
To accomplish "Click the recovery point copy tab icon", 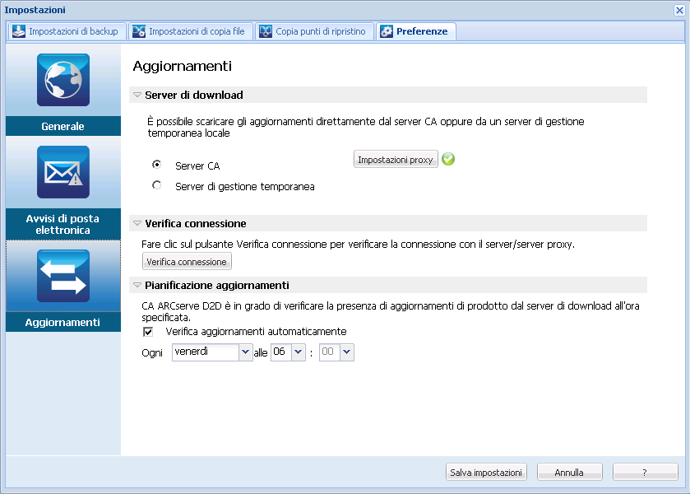I will click(266, 31).
